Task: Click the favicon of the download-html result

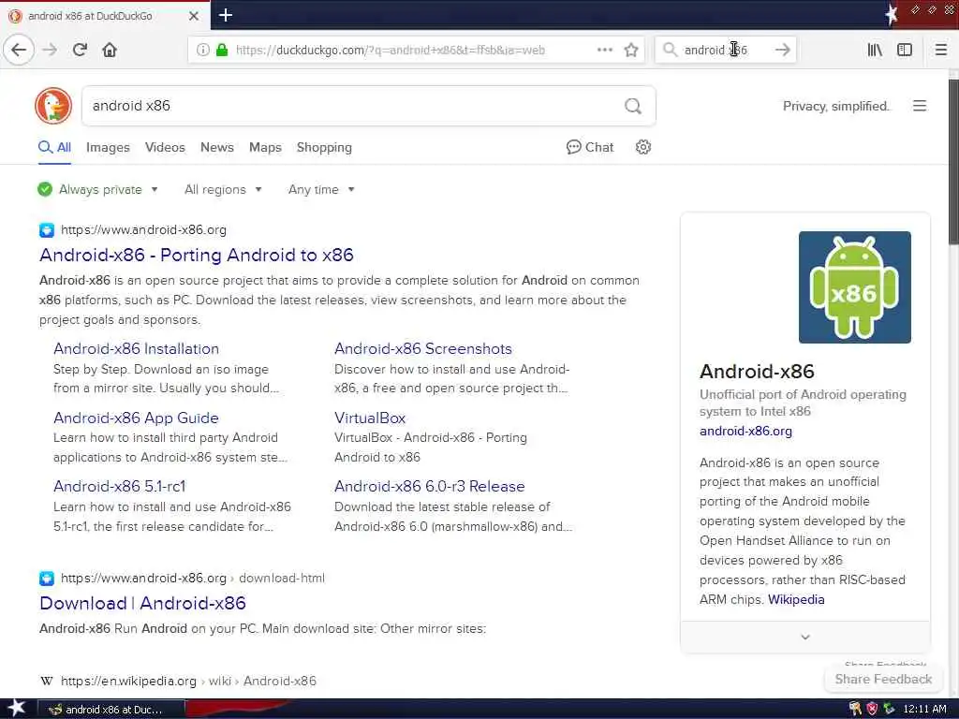Action: click(x=47, y=579)
